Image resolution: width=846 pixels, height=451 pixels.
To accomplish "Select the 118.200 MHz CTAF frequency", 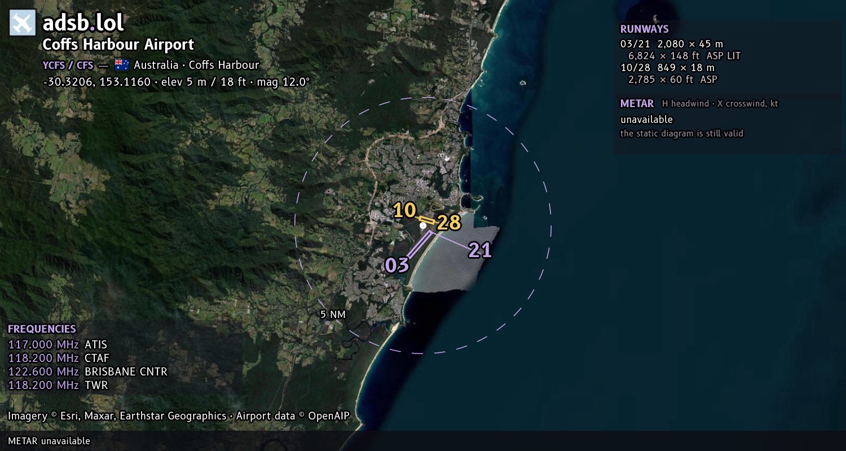I will 59,358.
